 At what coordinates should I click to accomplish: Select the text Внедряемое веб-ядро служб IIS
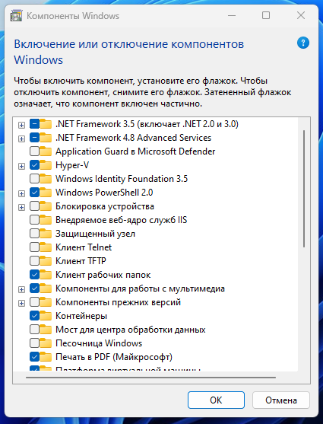tap(122, 220)
